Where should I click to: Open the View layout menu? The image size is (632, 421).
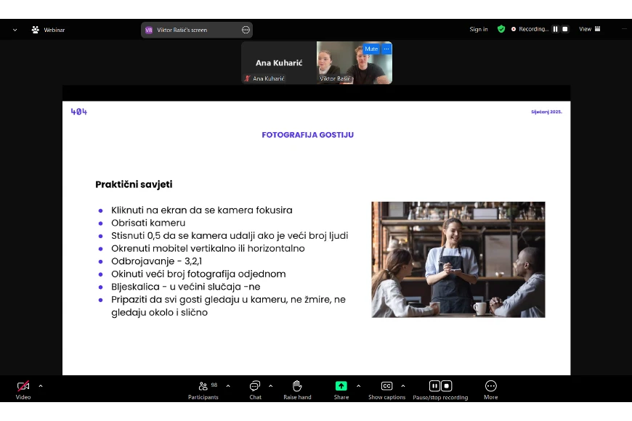590,29
